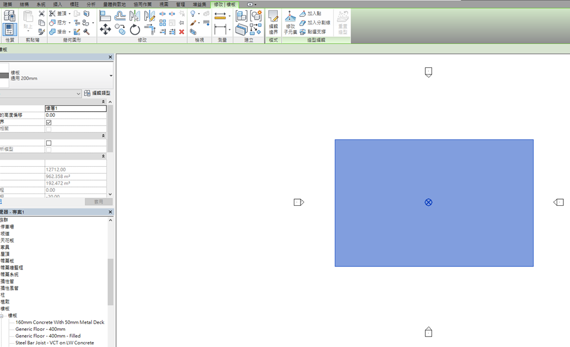Select the Array tool

coord(163,22)
